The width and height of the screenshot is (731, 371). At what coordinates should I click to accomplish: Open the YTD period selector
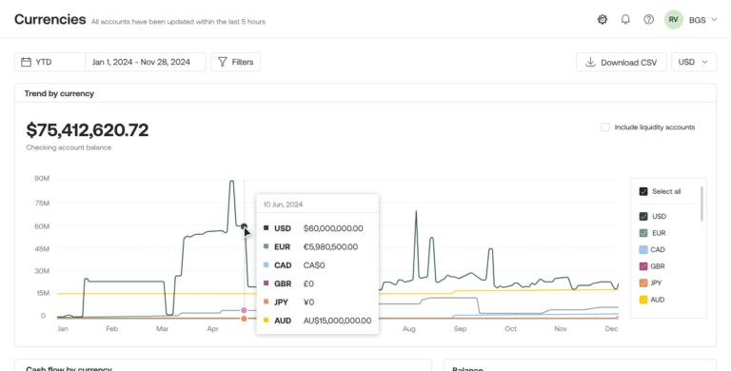(x=49, y=62)
